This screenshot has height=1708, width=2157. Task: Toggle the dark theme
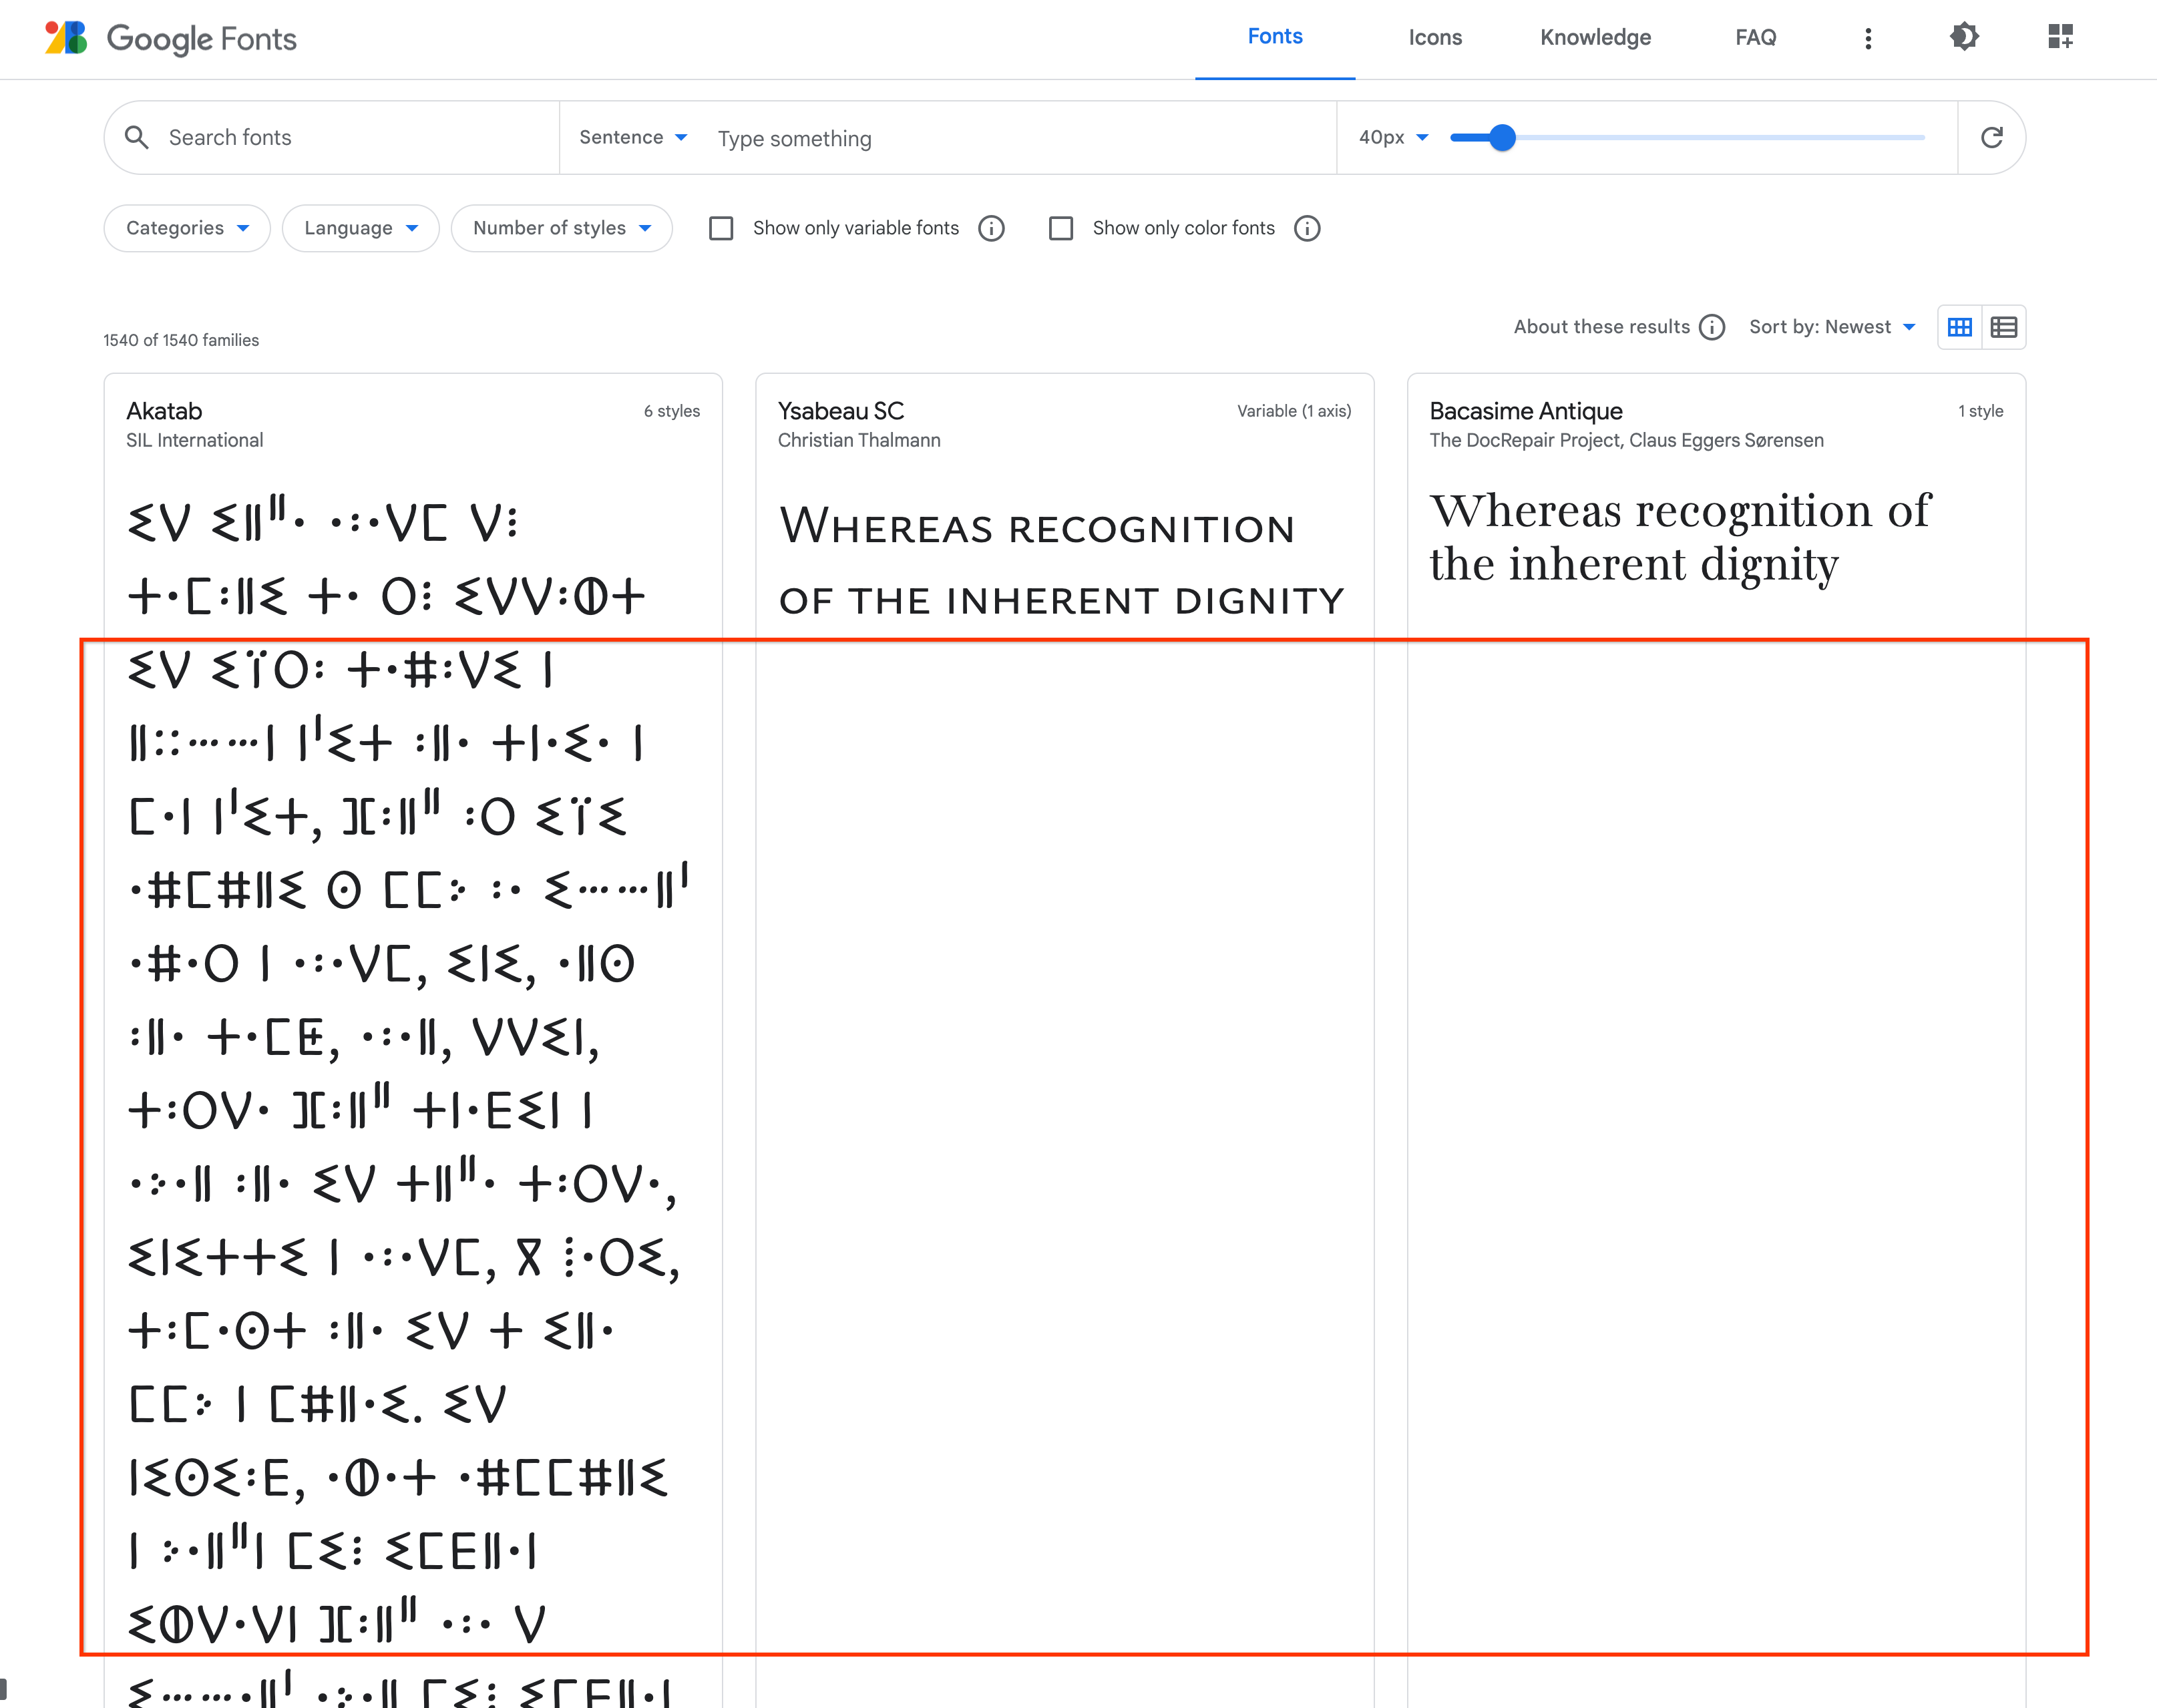pyautogui.click(x=1963, y=37)
